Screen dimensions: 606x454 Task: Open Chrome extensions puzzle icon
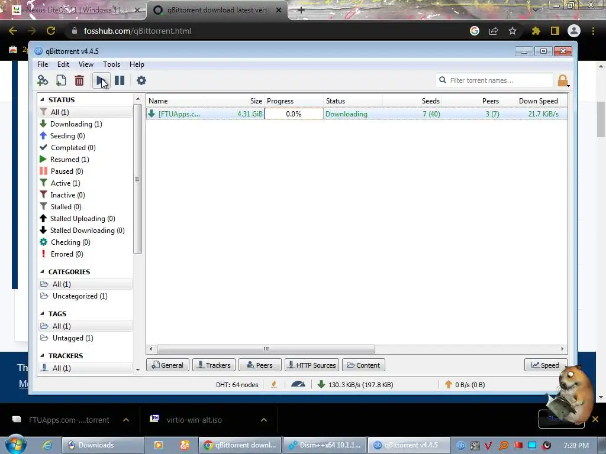(x=536, y=31)
